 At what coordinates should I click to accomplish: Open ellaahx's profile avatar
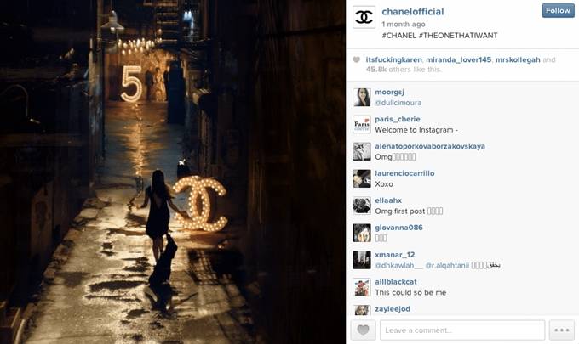pyautogui.click(x=362, y=206)
